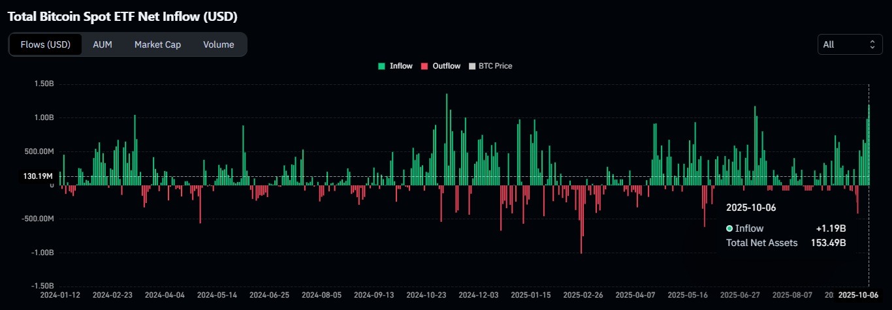Click the red Outflow legend square
892x310 pixels.
tap(424, 66)
